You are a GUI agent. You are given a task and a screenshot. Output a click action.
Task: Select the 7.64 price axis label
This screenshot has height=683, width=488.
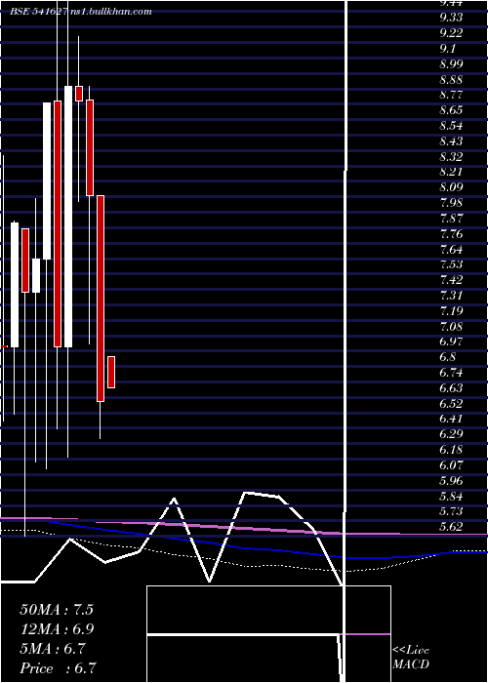point(451,250)
